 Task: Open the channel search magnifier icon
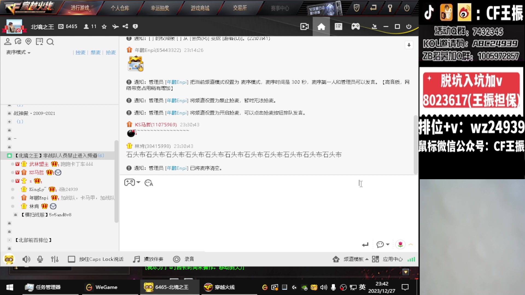tap(50, 42)
